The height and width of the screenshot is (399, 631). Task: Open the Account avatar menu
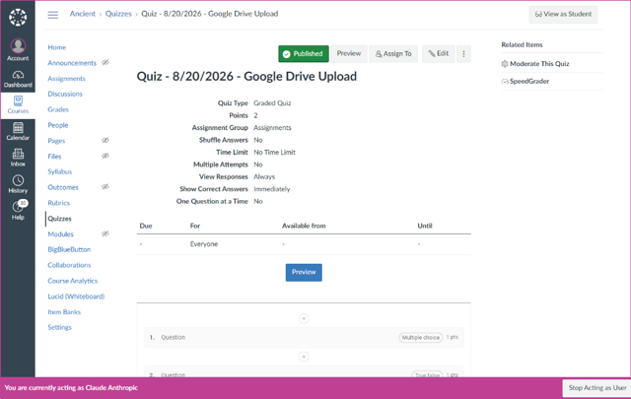(x=18, y=49)
